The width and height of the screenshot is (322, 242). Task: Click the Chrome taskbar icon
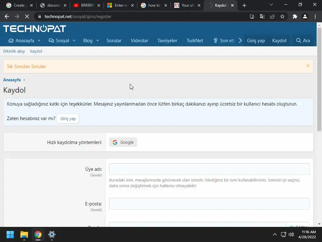click(x=38, y=234)
